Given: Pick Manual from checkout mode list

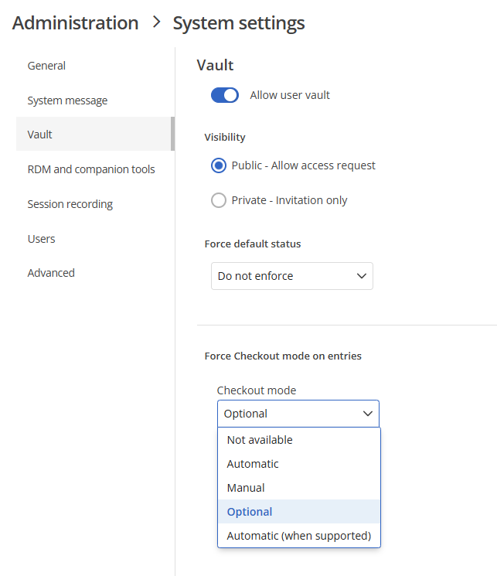Looking at the screenshot, I should click(x=246, y=488).
